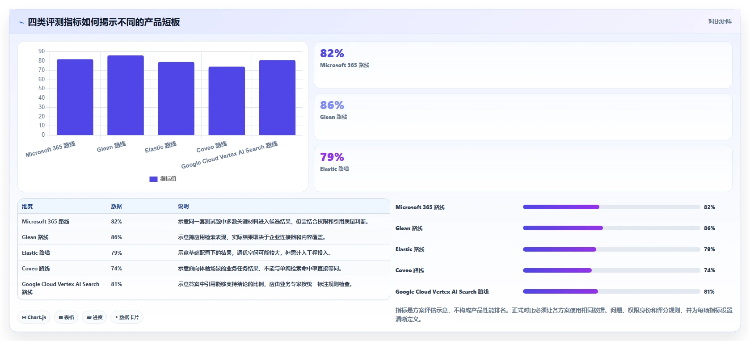Open the 82% Microsoft 365 路线 data card
Image resolution: width=750 pixels, height=341 pixels.
[523, 65]
